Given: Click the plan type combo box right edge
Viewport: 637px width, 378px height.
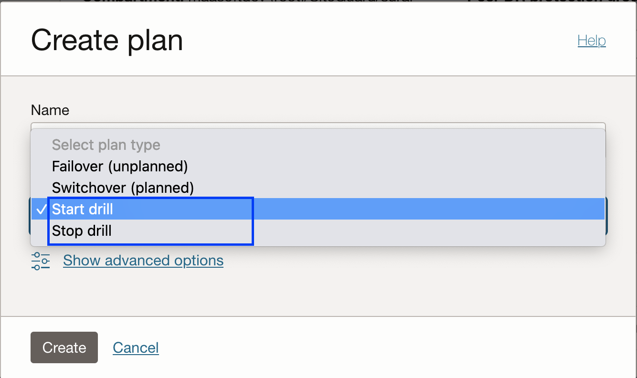Looking at the screenshot, I should coord(606,216).
